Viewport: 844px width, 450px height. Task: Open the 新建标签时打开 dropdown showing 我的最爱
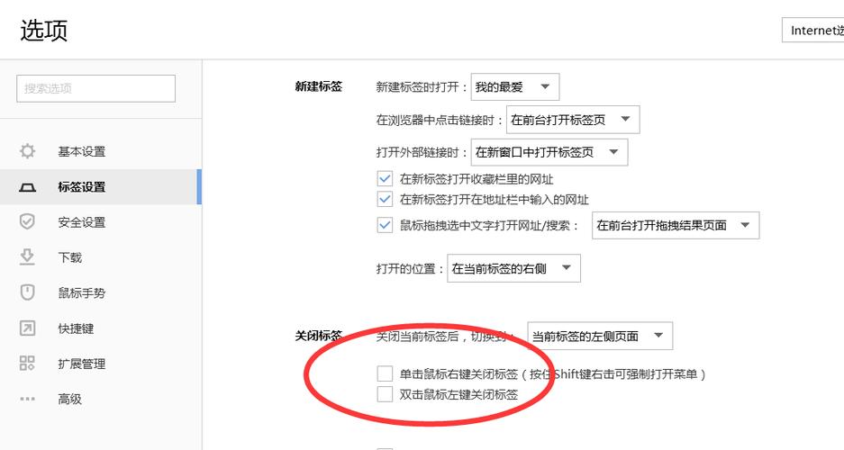(515, 86)
